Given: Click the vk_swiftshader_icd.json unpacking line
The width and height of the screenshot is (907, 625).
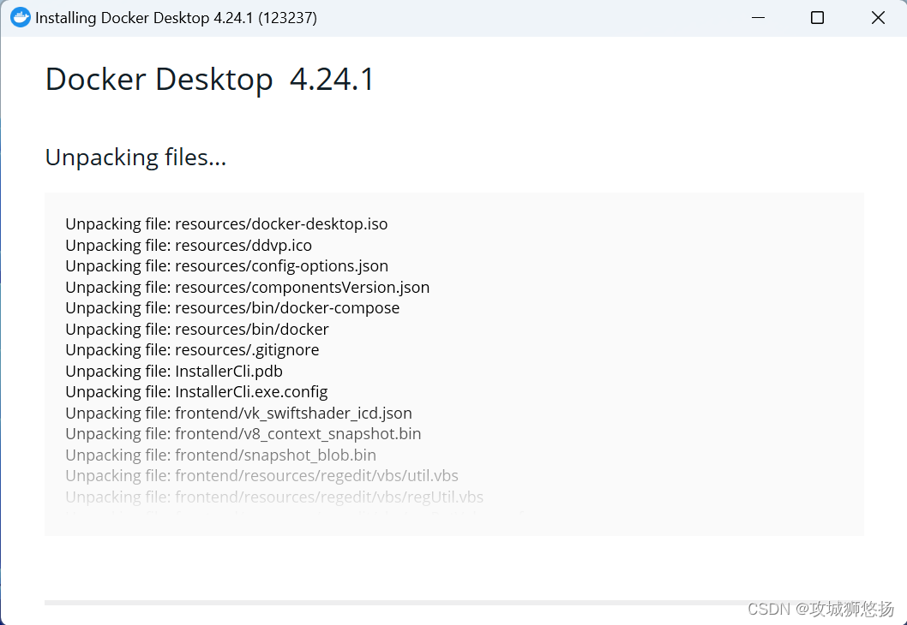Looking at the screenshot, I should [238, 413].
